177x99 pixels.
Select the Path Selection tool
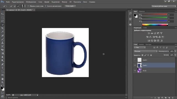[2, 71]
